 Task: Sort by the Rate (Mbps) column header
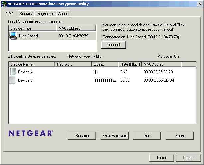tap(130, 64)
